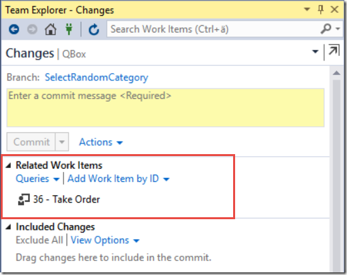Collapse the Included Changes section
The image size is (347, 275).
[9, 227]
